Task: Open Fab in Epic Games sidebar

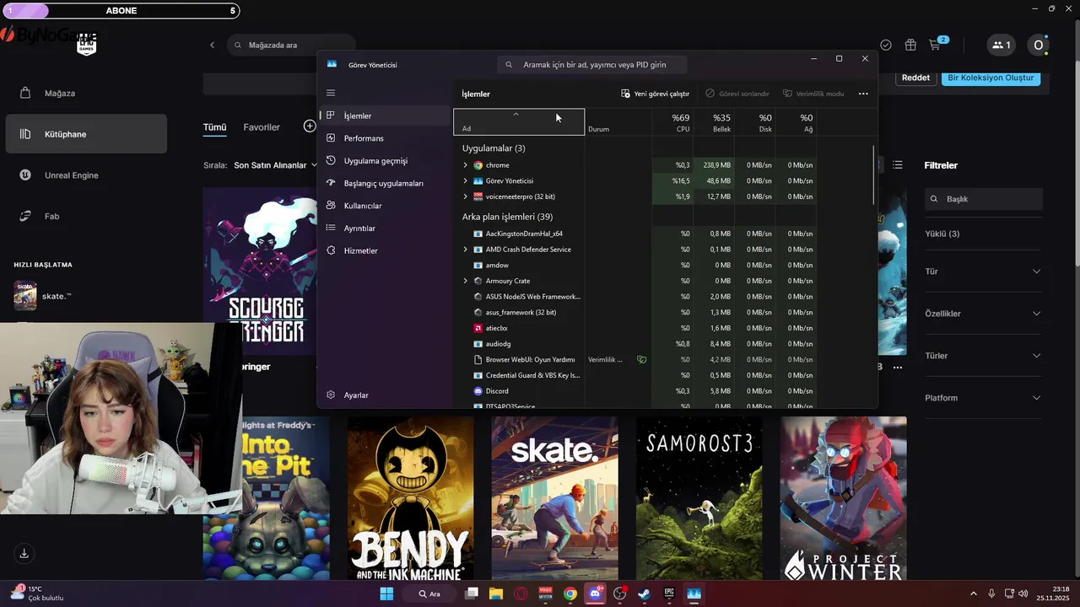Action: click(x=86, y=217)
